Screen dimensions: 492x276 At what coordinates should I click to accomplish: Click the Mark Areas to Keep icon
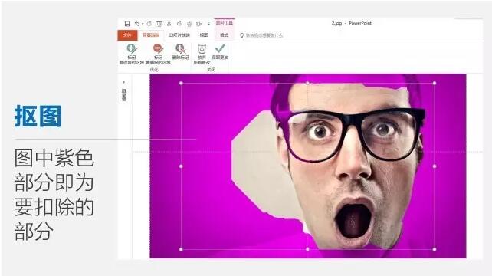tap(132, 49)
